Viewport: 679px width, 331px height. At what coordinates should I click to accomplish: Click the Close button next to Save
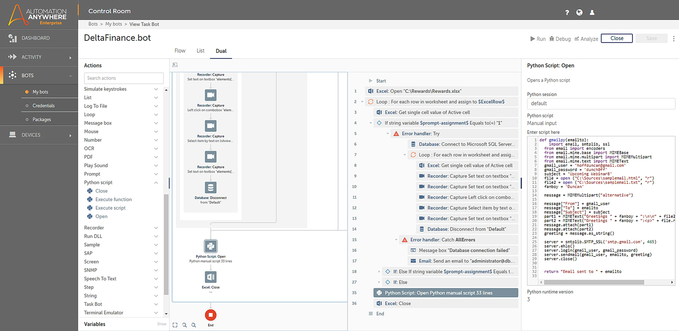pyautogui.click(x=617, y=38)
